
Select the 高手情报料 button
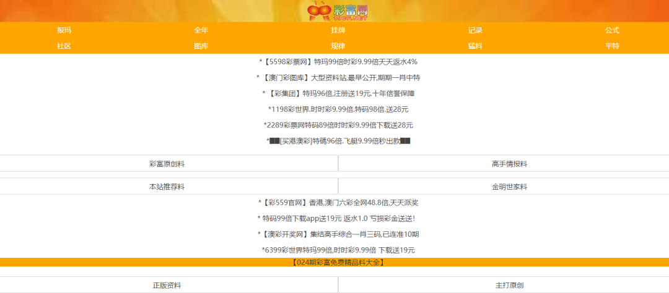(504, 164)
